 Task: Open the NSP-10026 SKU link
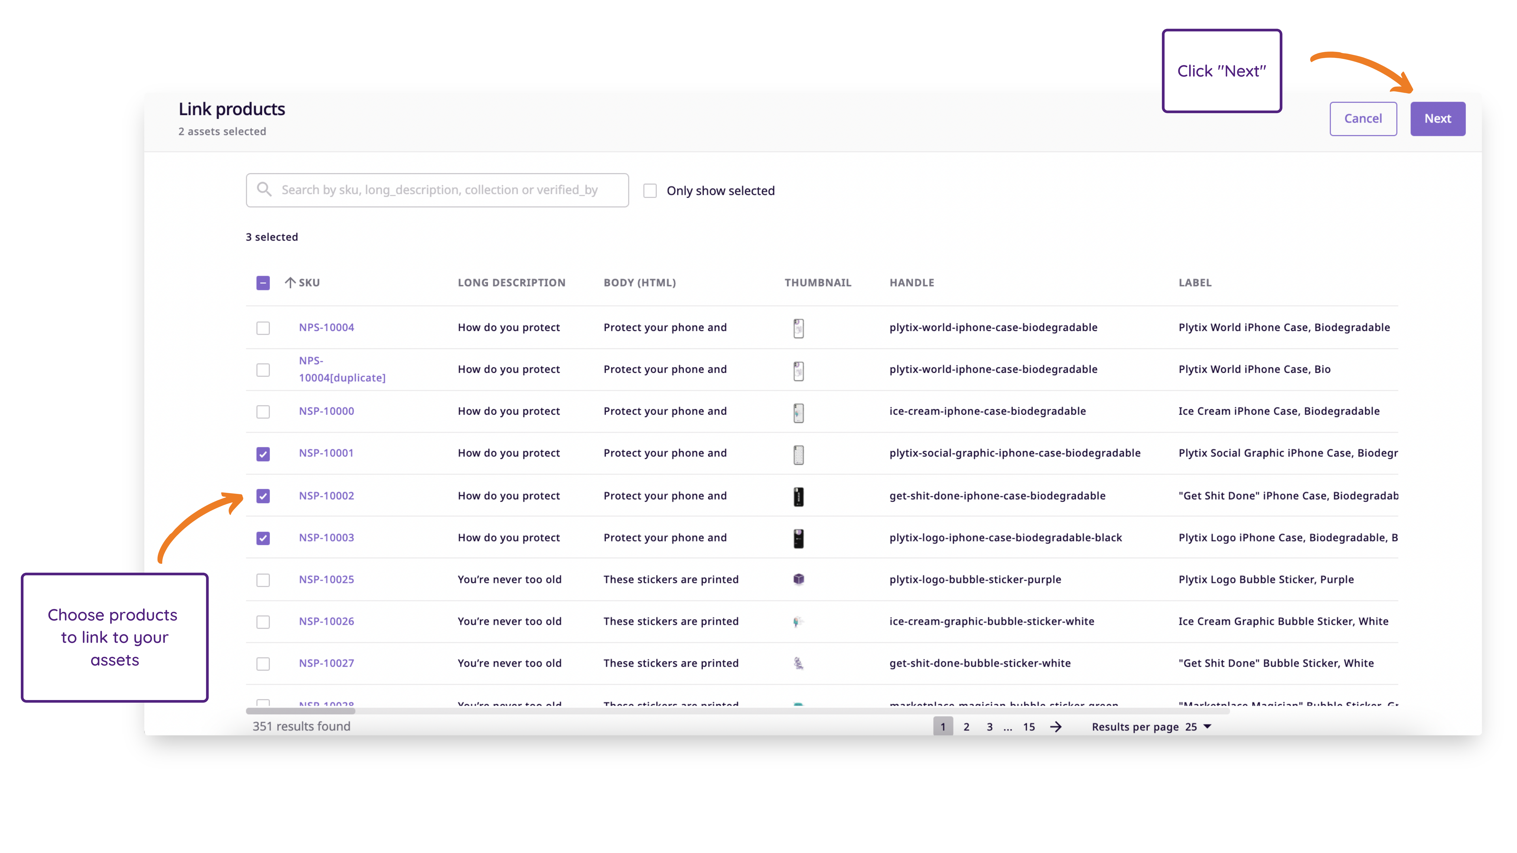click(326, 621)
